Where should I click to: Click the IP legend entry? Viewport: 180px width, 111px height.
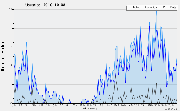tap(161, 7)
